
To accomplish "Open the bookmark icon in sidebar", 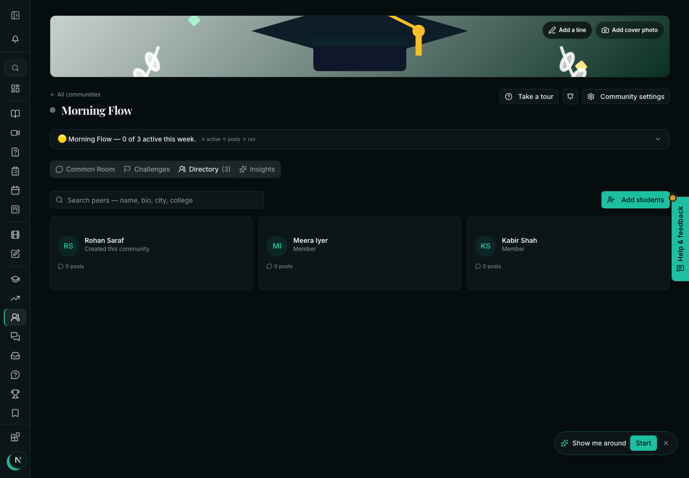I will [15, 413].
